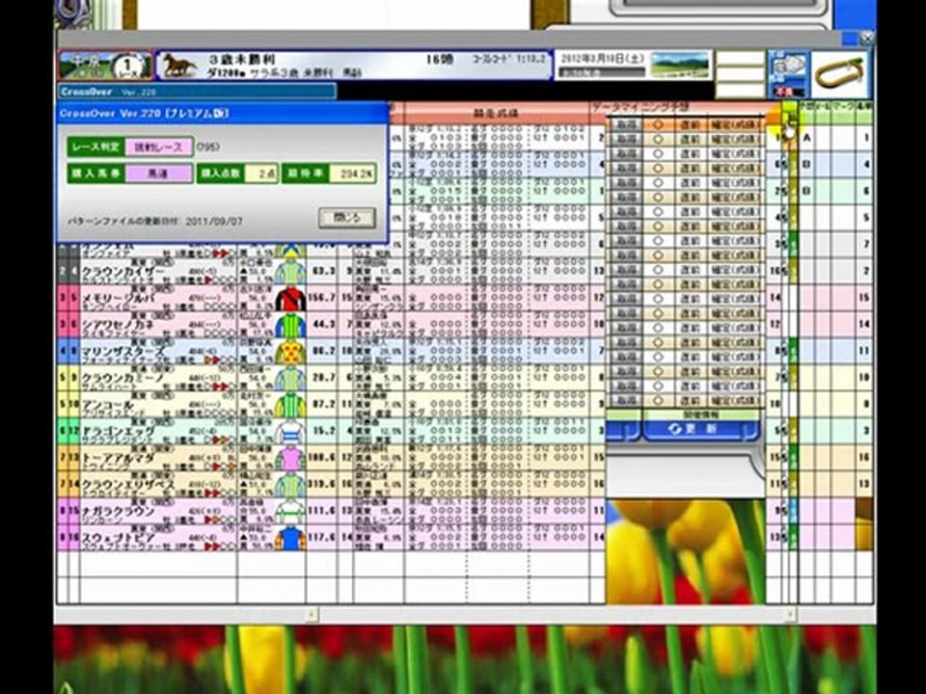926x694 pixels.
Task: Click the 取消 button in the orange top row
Action: coord(626,124)
